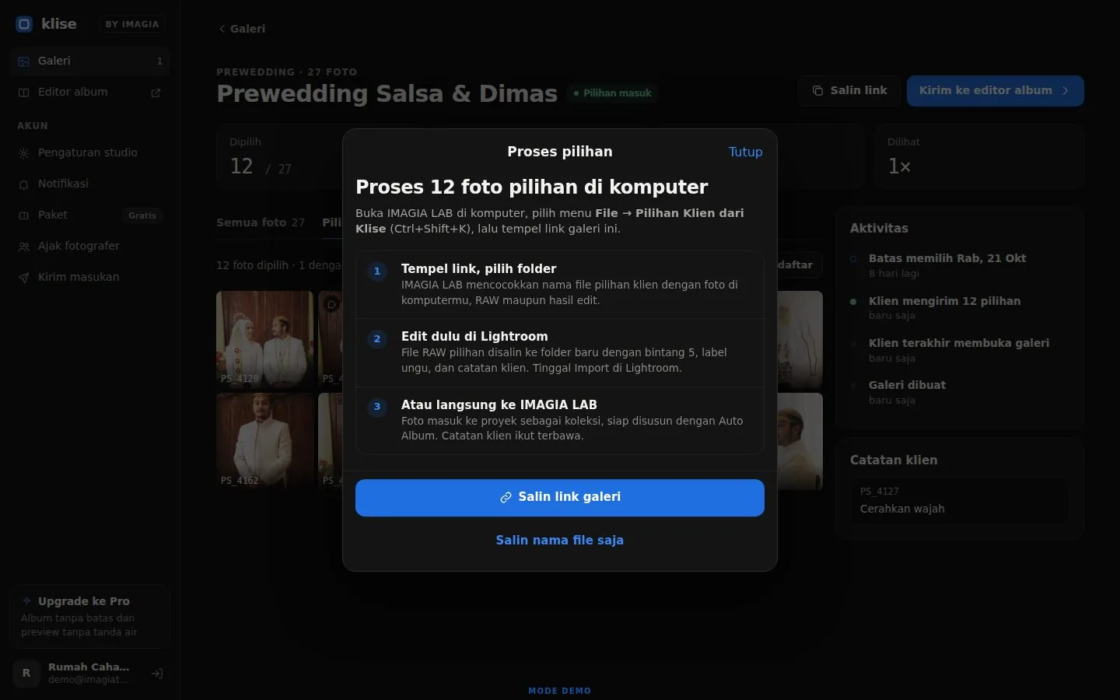Viewport: 1120px width, 700px height.
Task: Select step 1 Tempel link, pilih folder
Action: (560, 285)
